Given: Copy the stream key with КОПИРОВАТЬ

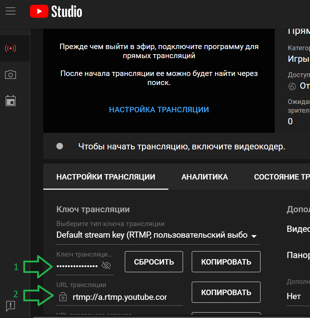Looking at the screenshot, I should pyautogui.click(x=226, y=262).
